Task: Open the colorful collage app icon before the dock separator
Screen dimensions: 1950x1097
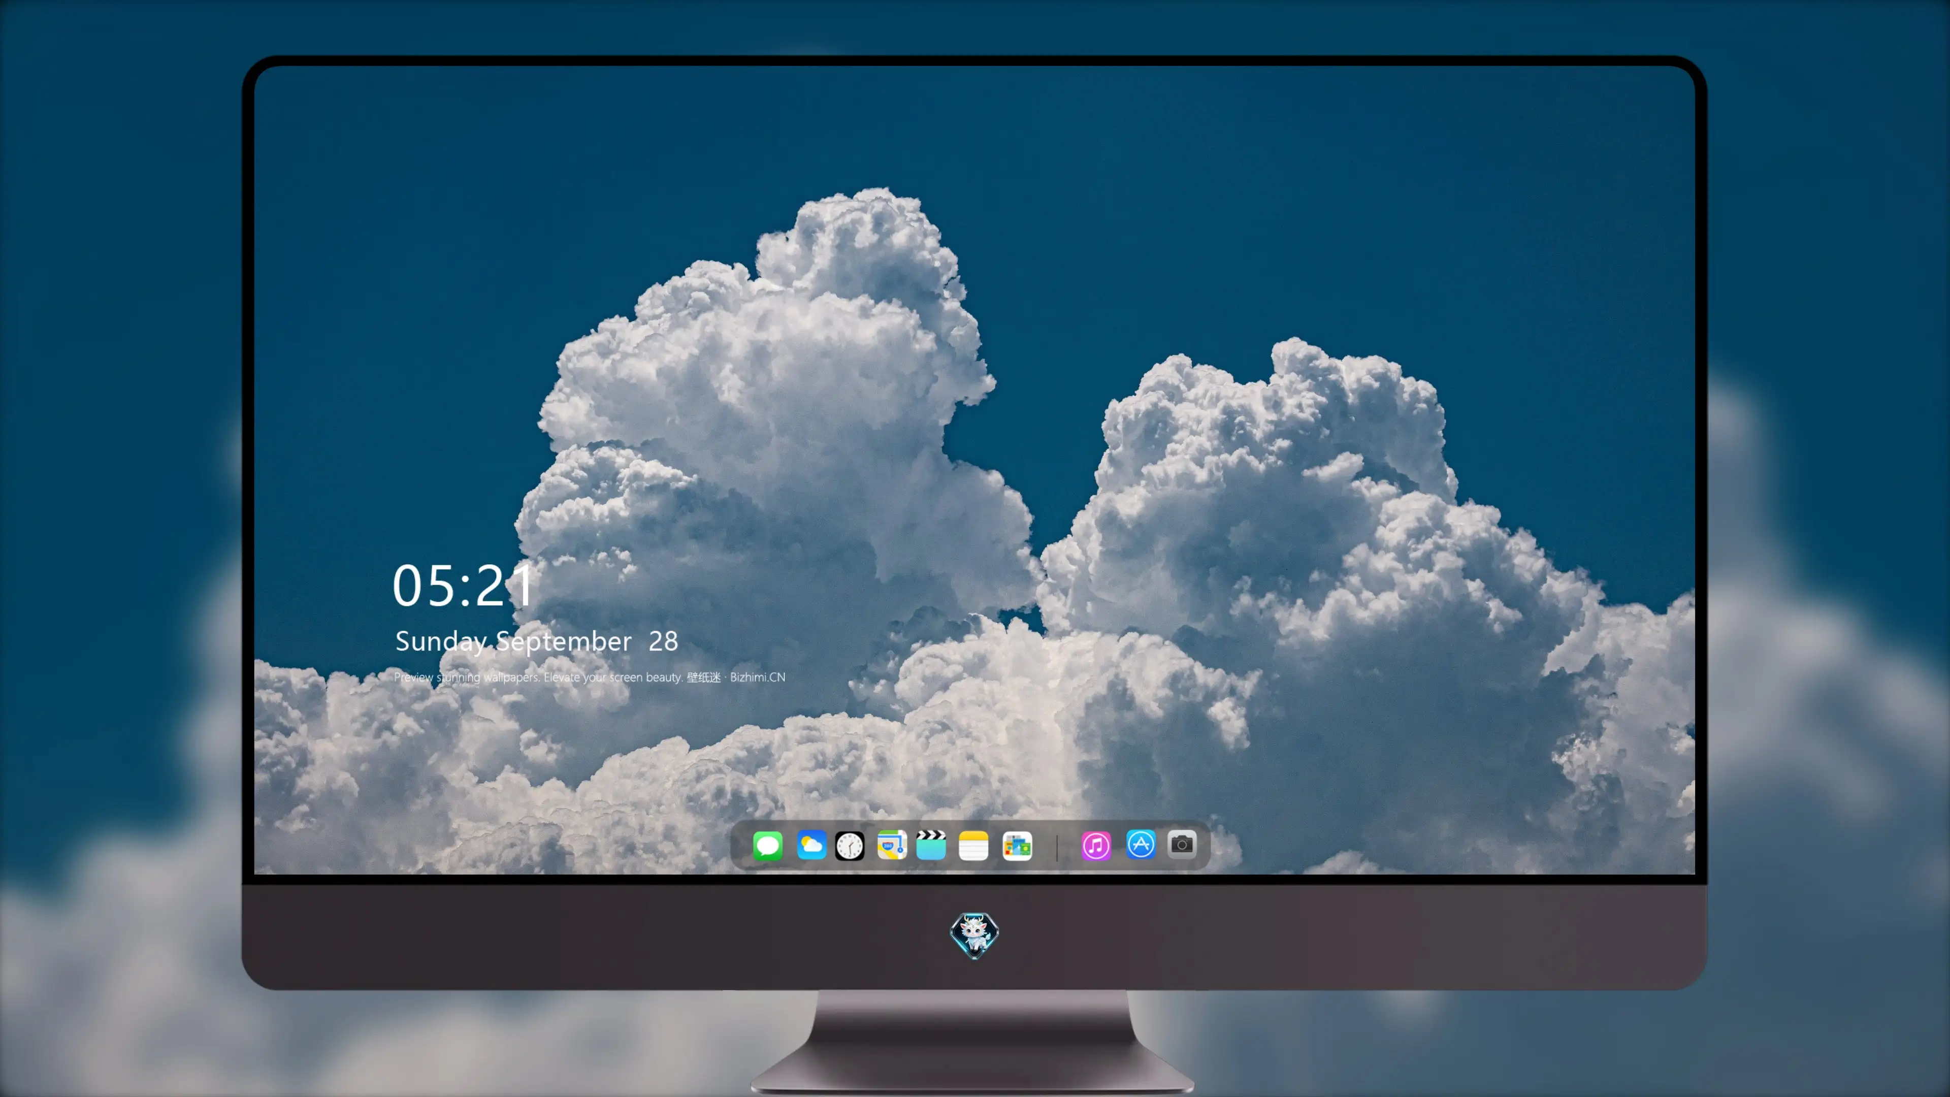Action: (1017, 846)
